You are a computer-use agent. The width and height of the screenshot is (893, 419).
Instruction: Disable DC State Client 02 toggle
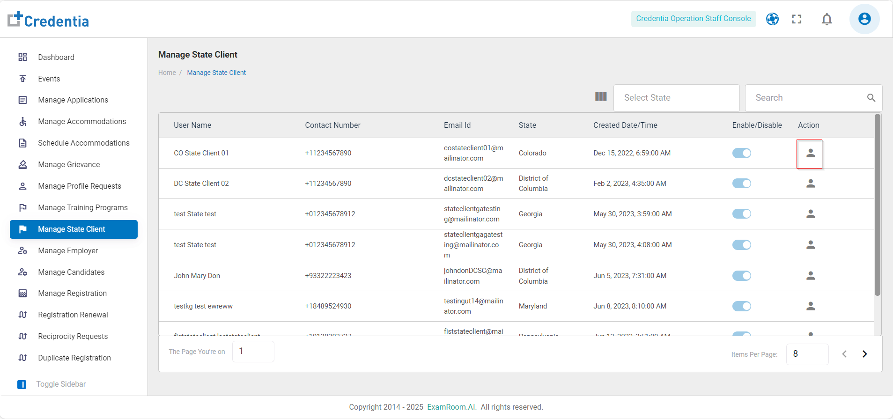point(742,184)
